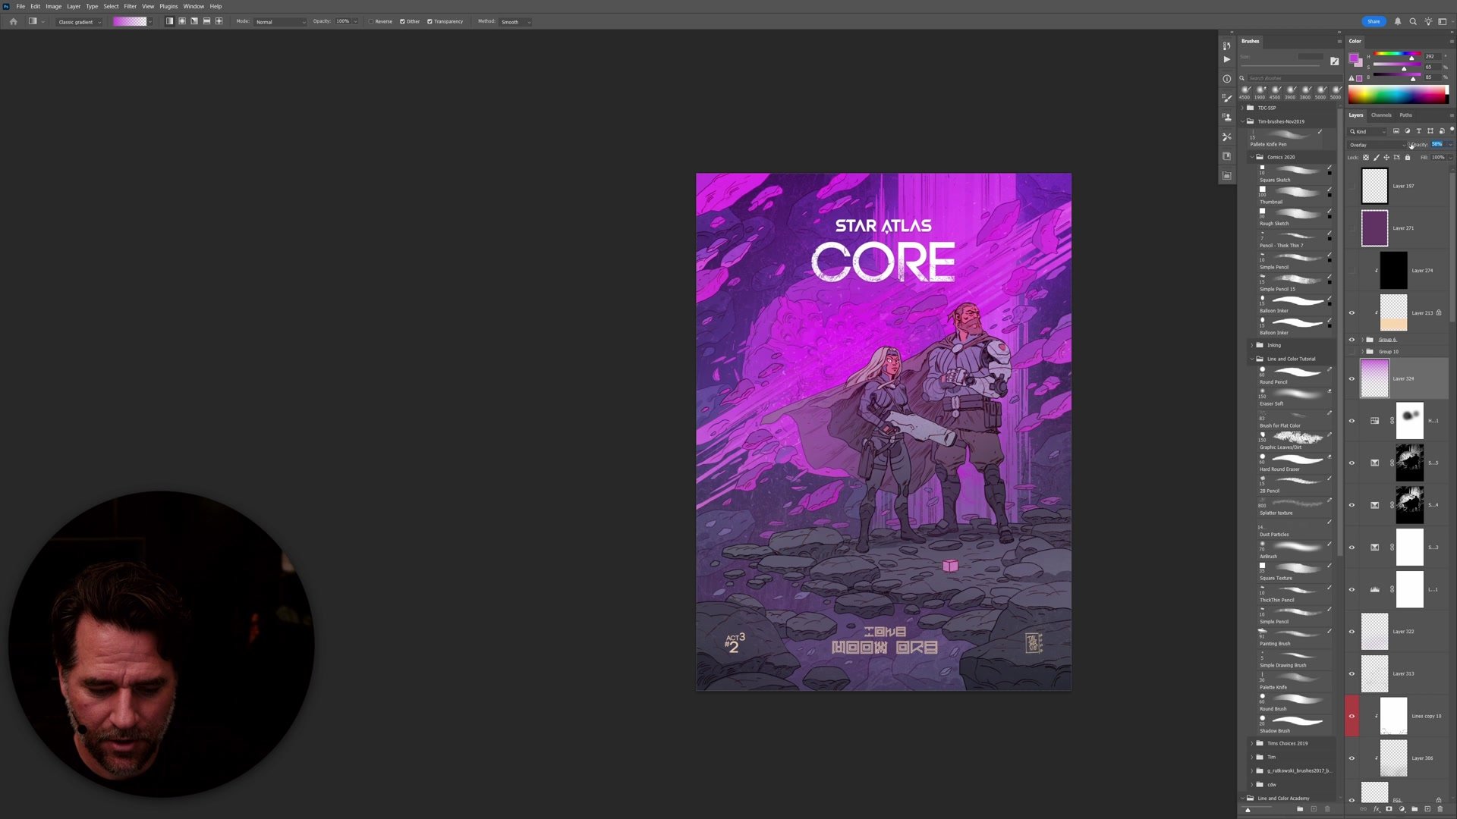Image resolution: width=1457 pixels, height=819 pixels.
Task: Open the History panel icon
Action: [1226, 45]
